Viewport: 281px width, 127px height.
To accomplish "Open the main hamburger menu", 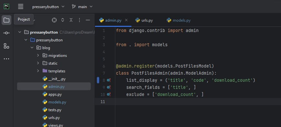I will (21, 7).
